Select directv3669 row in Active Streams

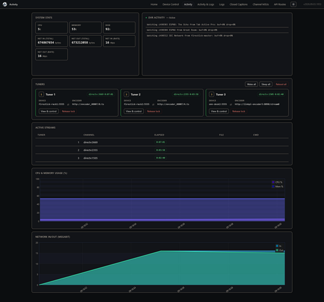(162, 142)
